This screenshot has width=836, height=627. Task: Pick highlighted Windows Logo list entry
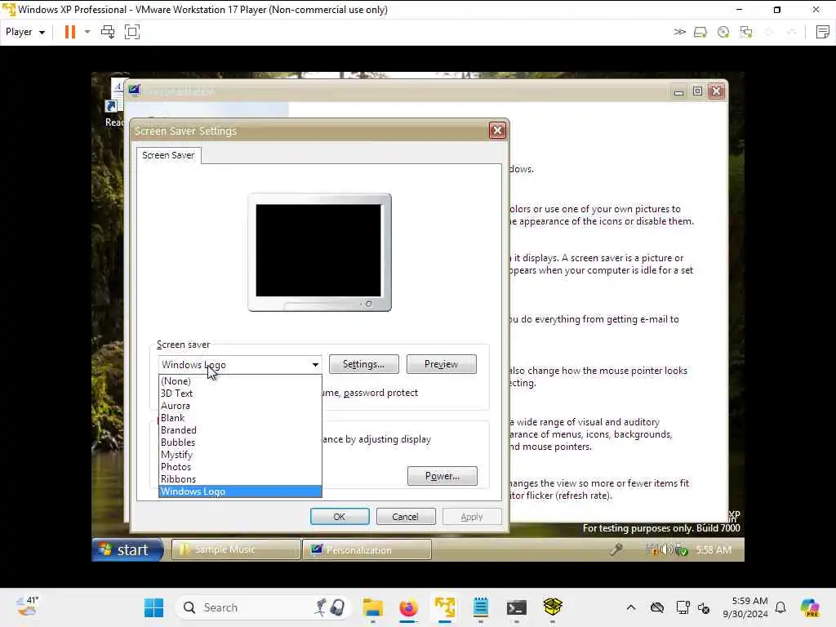[x=240, y=491]
